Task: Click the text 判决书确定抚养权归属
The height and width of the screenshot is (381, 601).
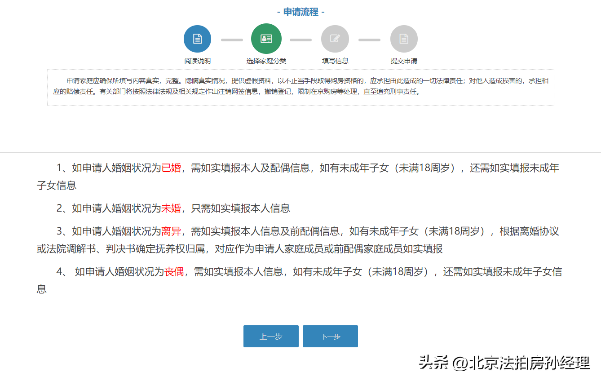Action: [x=155, y=248]
